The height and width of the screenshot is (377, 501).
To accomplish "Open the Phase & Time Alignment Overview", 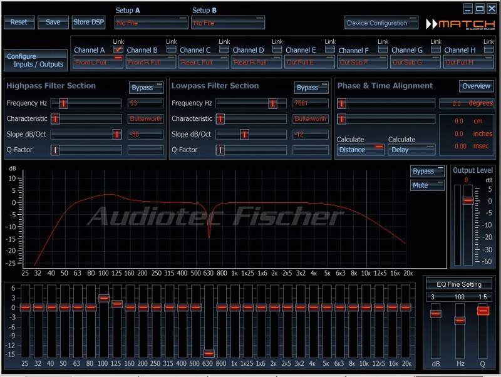I will point(476,86).
